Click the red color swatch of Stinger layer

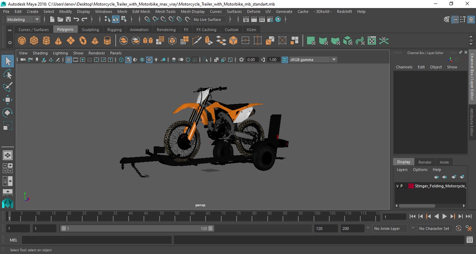[x=411, y=186]
